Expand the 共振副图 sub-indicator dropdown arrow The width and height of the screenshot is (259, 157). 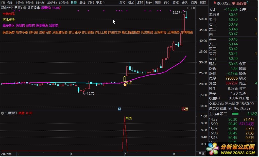tap(2, 113)
